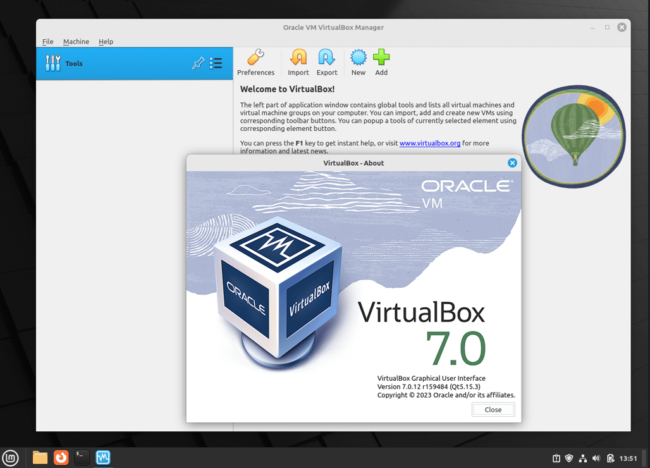650x468 pixels.
Task: Open the Preferences wrench tool
Action: (256, 62)
